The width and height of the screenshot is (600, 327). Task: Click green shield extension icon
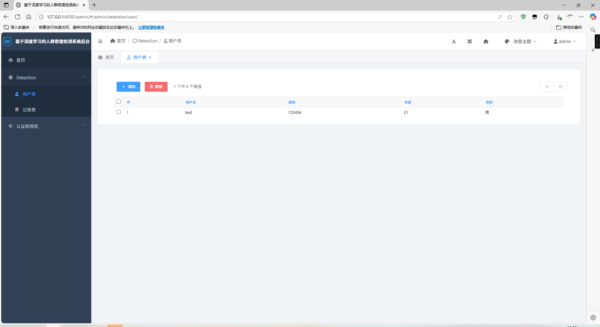tap(523, 17)
